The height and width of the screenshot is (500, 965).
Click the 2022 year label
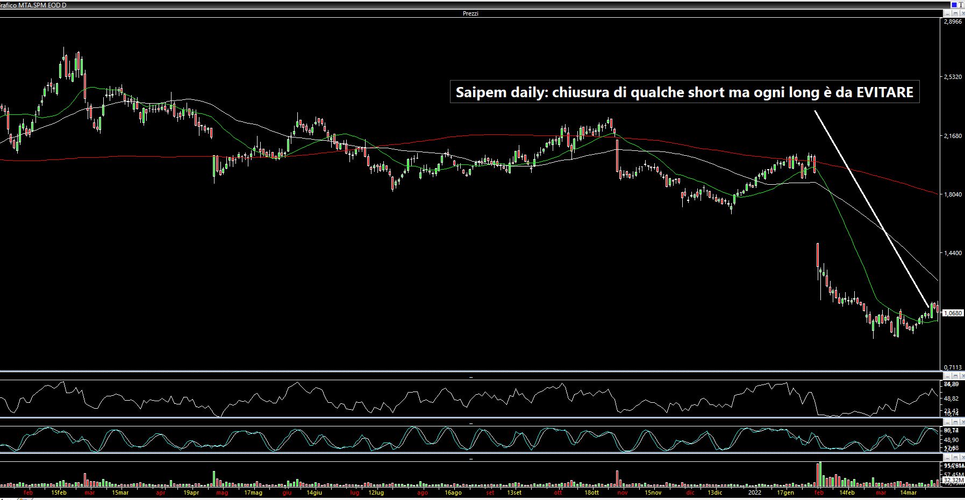(x=755, y=492)
